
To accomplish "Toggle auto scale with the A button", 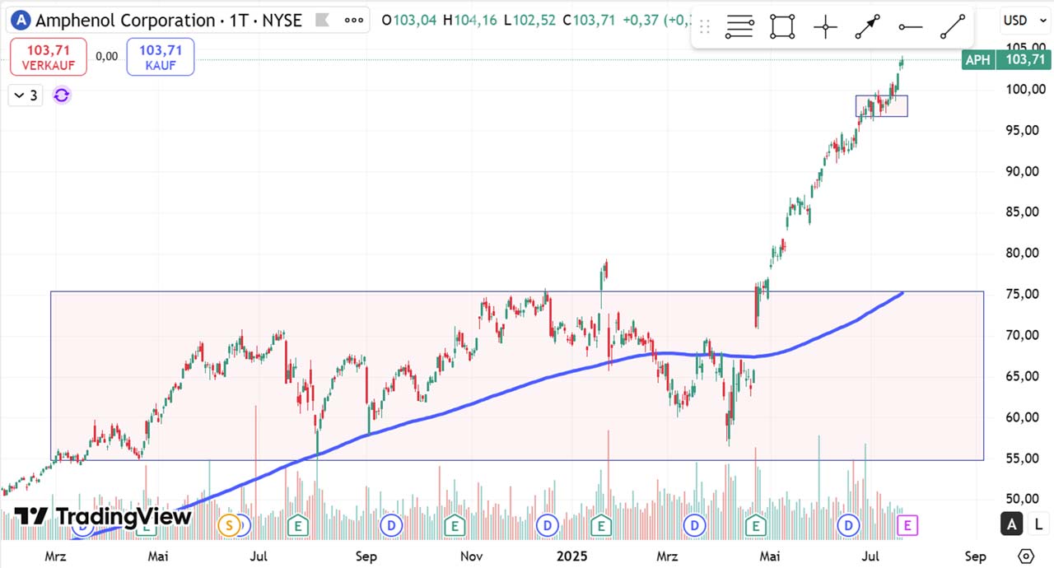I will pyautogui.click(x=1012, y=524).
